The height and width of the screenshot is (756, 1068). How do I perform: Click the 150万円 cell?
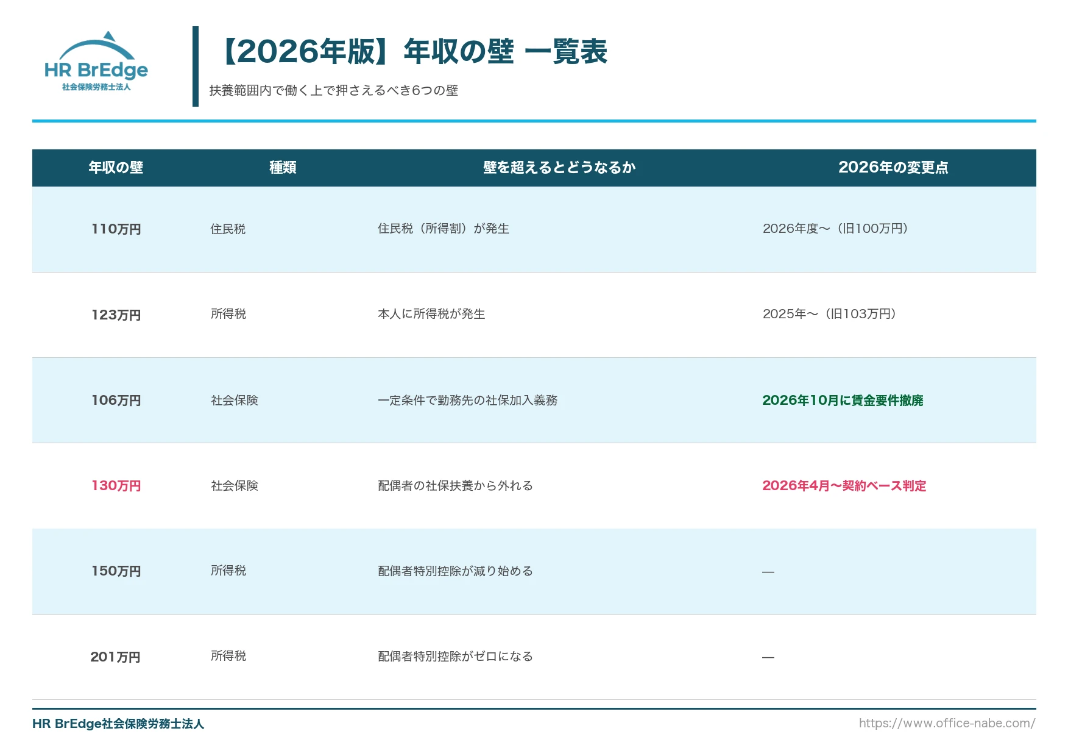[116, 571]
